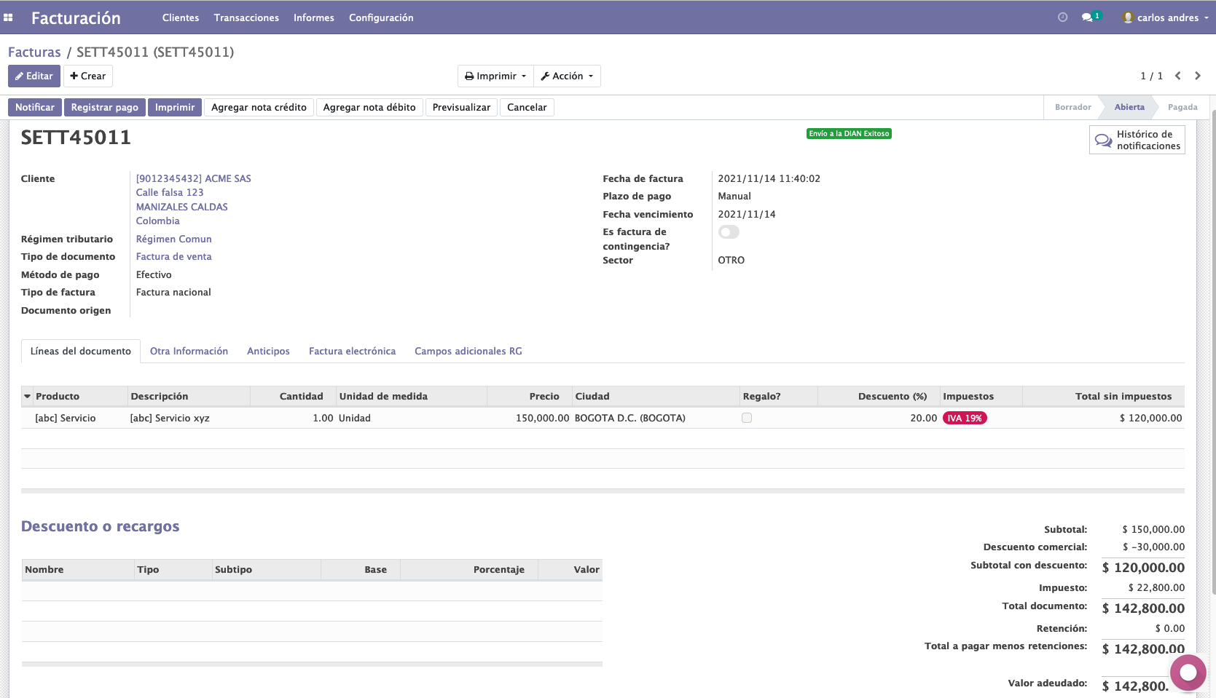Open the Configuración menu

pos(381,17)
